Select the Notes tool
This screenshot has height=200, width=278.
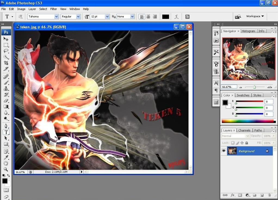(6, 151)
